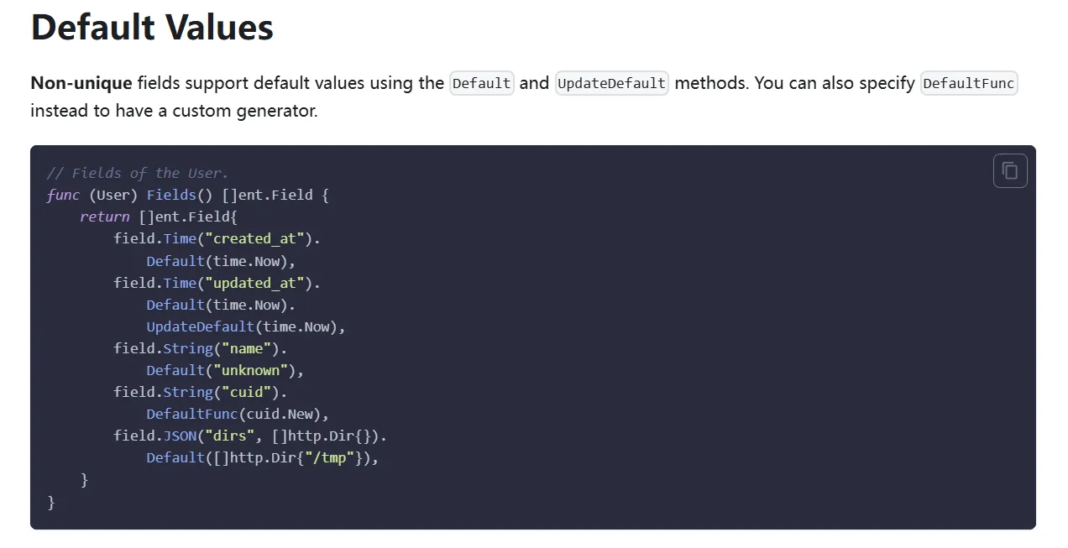Image resolution: width=1068 pixels, height=548 pixels.
Task: Click the "/tmp" string in the code
Action: coord(340,457)
